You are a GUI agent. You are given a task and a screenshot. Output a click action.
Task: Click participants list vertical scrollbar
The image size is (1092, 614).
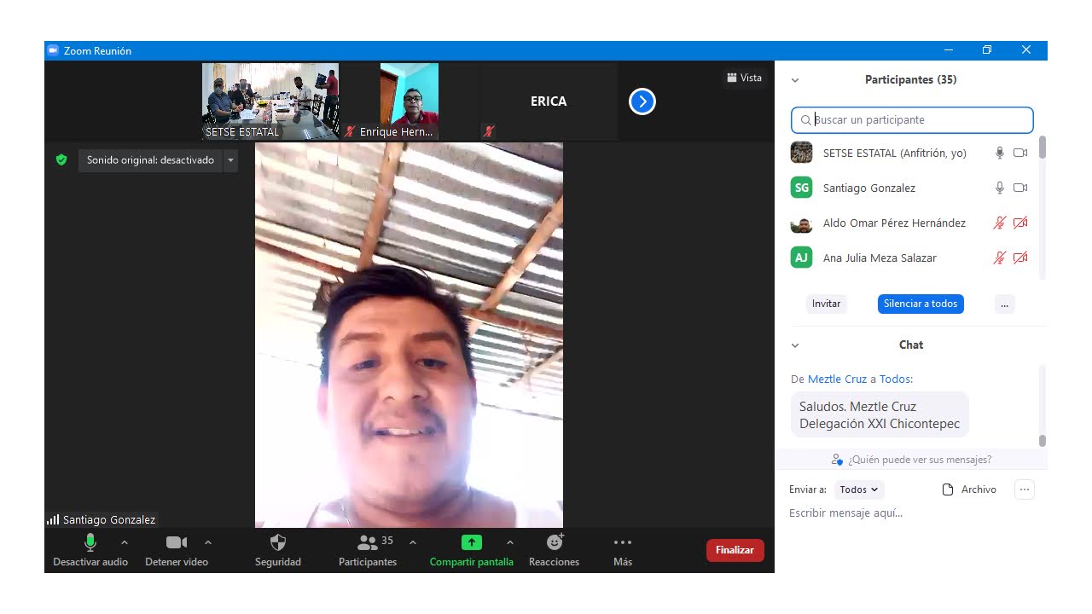(x=1042, y=148)
